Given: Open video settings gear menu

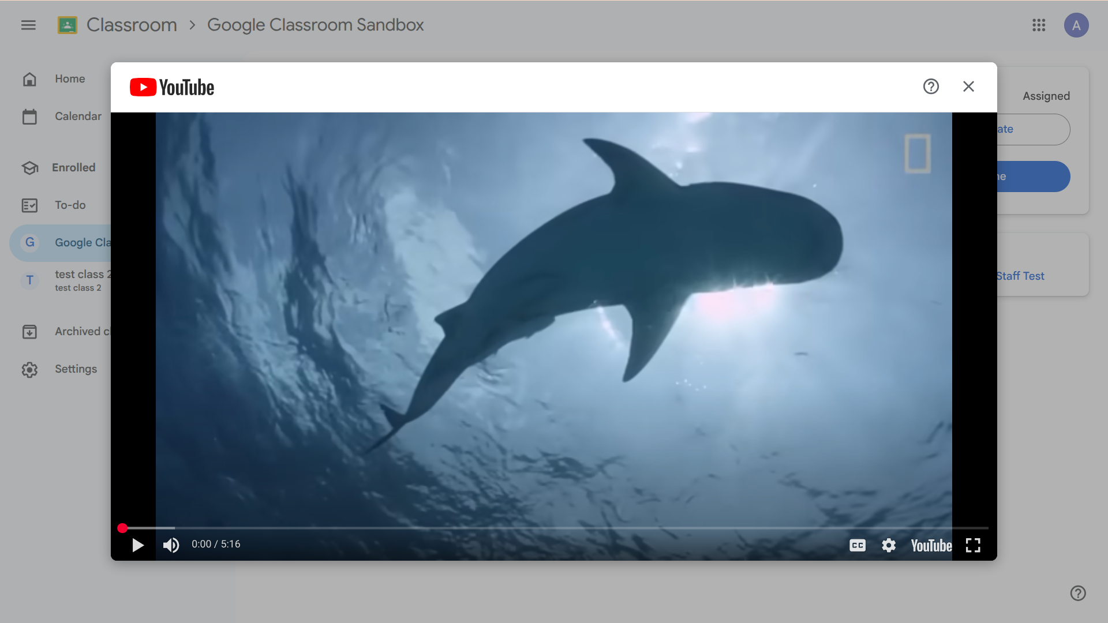Looking at the screenshot, I should (889, 545).
